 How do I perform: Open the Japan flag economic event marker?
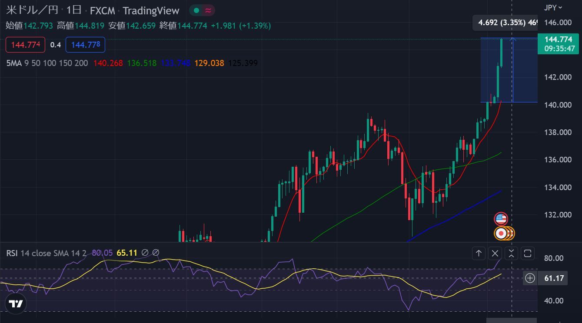[x=501, y=234]
